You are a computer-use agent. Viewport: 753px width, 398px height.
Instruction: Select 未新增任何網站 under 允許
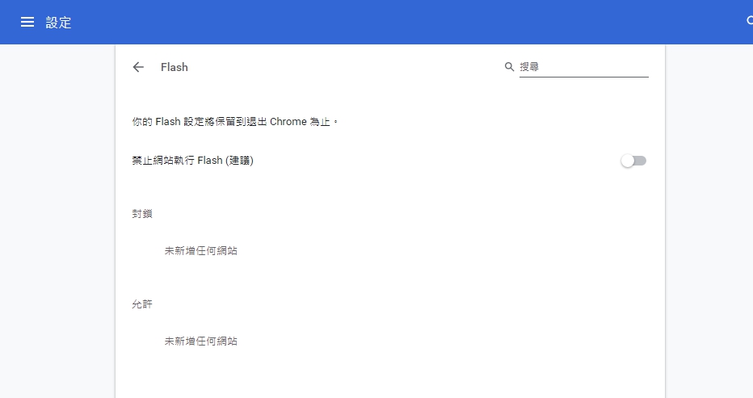[200, 341]
